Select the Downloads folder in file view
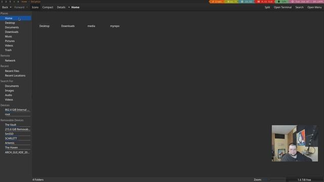The image size is (324, 182). (68, 26)
